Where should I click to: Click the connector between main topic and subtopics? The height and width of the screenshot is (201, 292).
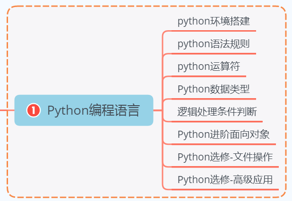coord(157,110)
